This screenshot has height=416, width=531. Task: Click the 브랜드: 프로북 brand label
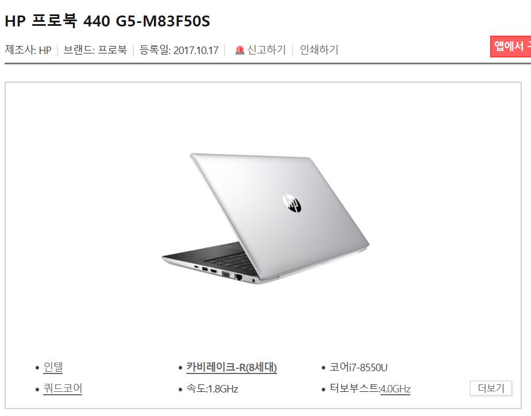tap(95, 50)
